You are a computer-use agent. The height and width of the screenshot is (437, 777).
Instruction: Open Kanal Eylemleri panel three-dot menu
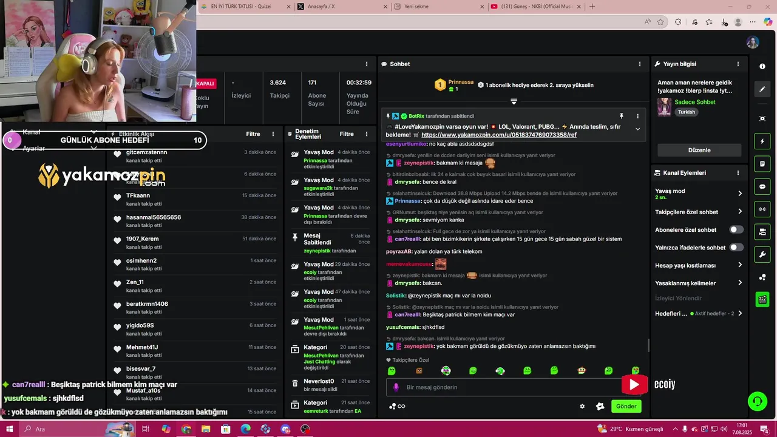(x=738, y=173)
